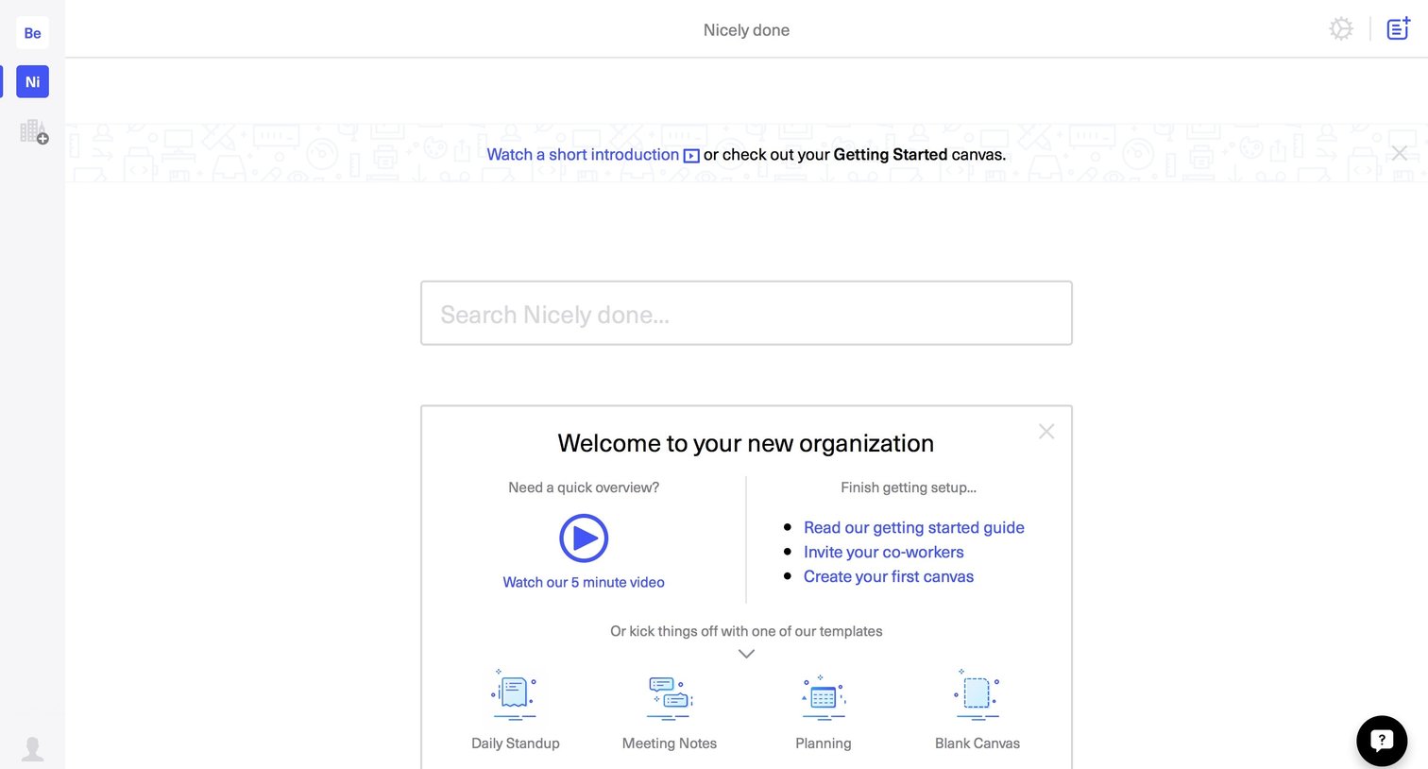Click the Meeting Notes label
The width and height of the screenshot is (1428, 769).
coord(670,743)
